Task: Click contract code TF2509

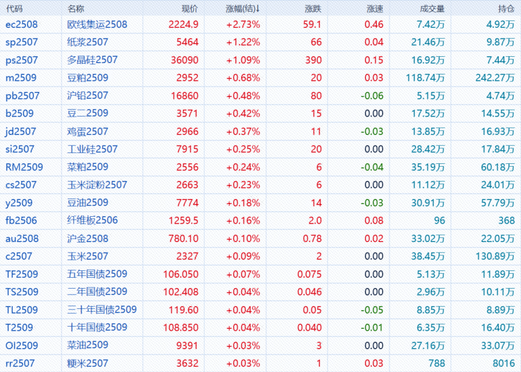Action: pos(22,274)
